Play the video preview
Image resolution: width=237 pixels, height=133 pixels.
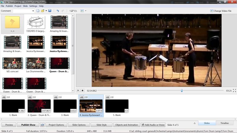tap(78, 90)
